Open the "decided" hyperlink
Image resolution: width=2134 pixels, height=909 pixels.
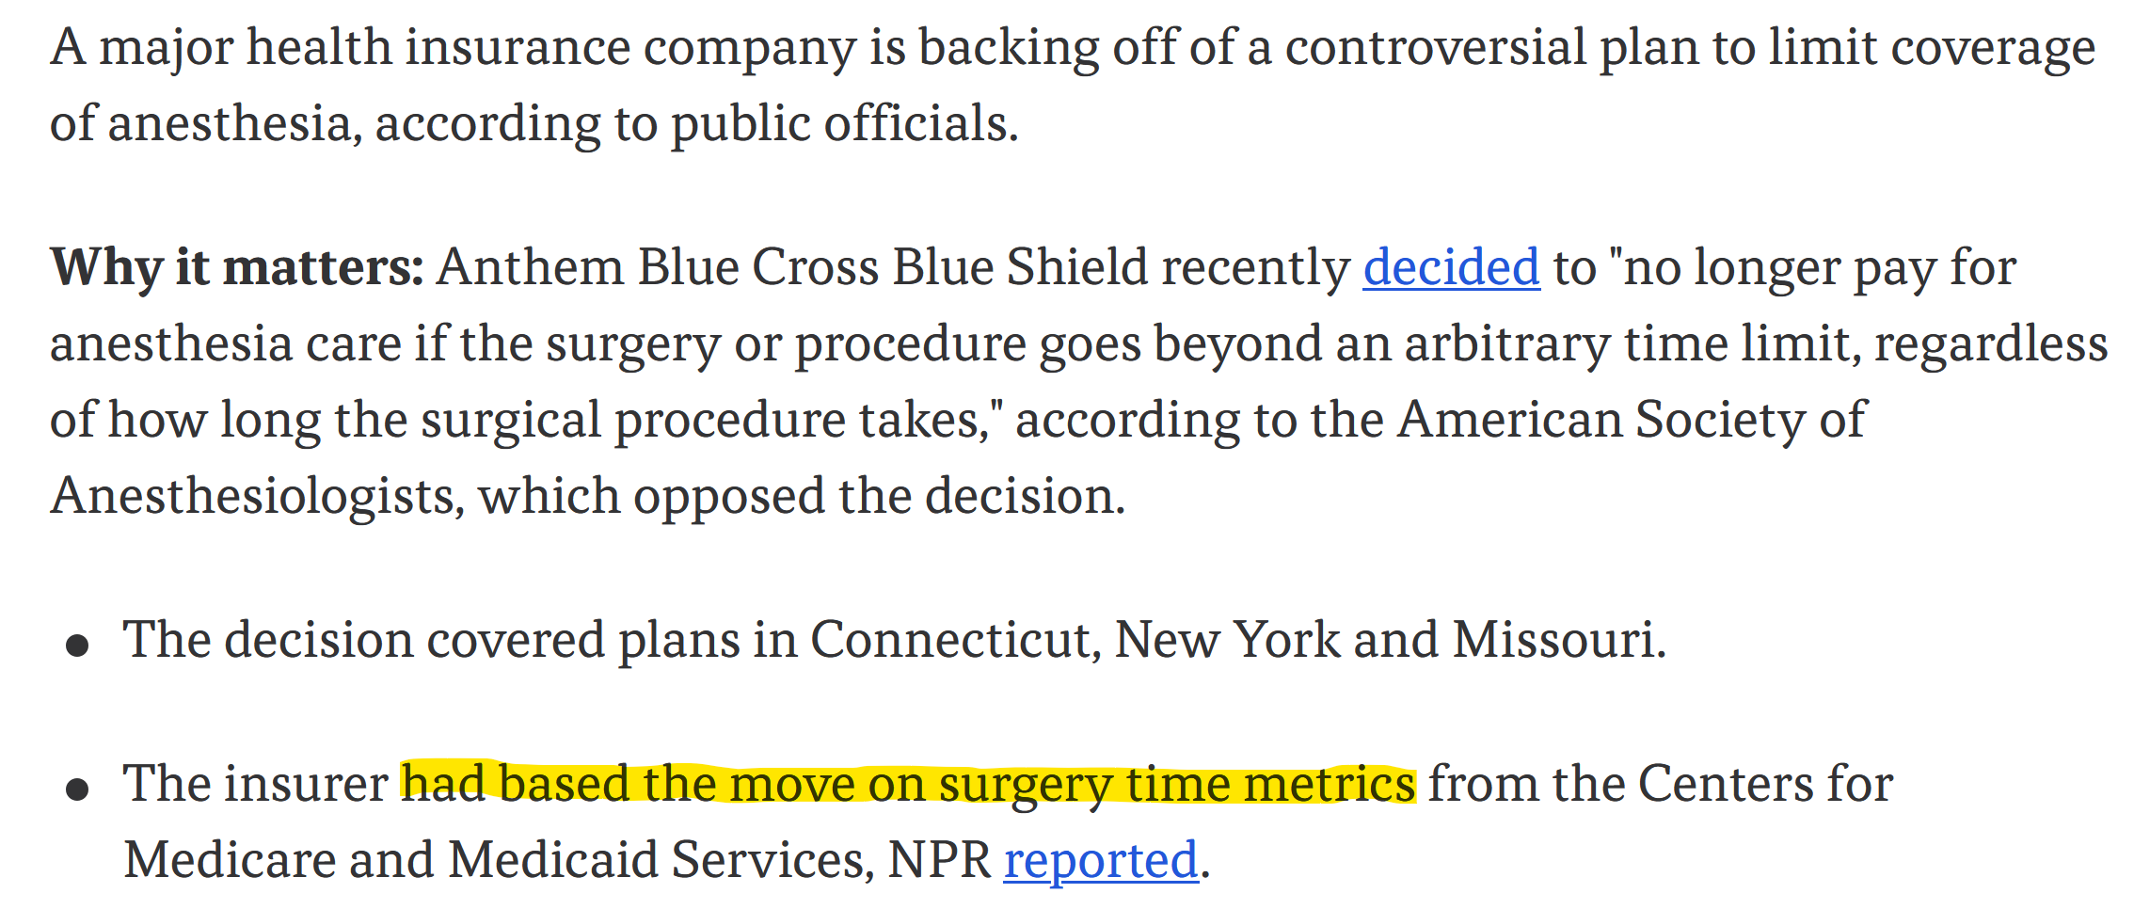pyautogui.click(x=1452, y=268)
